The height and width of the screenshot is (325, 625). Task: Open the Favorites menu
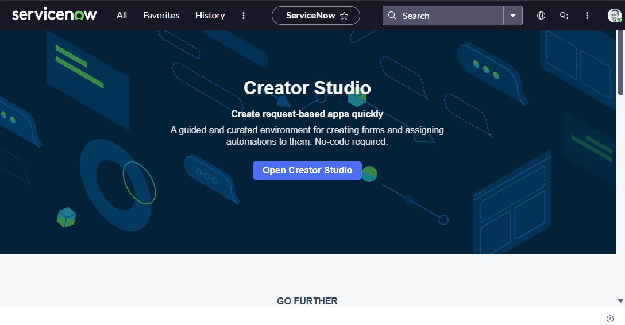[161, 16]
